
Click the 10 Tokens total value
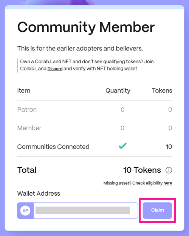(142, 170)
